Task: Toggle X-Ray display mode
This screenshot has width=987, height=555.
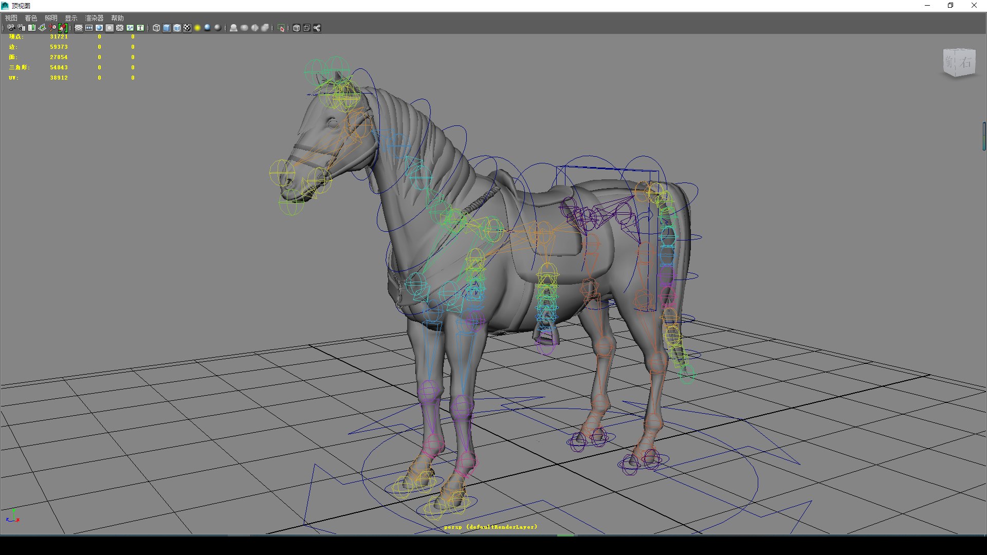Action: tap(297, 28)
